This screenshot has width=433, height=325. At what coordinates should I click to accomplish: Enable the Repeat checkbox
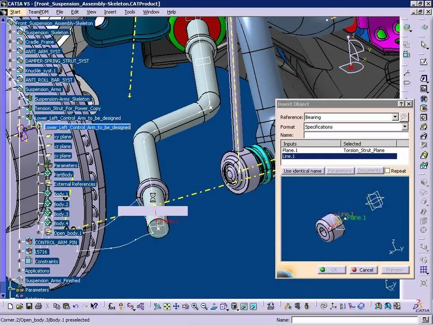[x=387, y=171]
